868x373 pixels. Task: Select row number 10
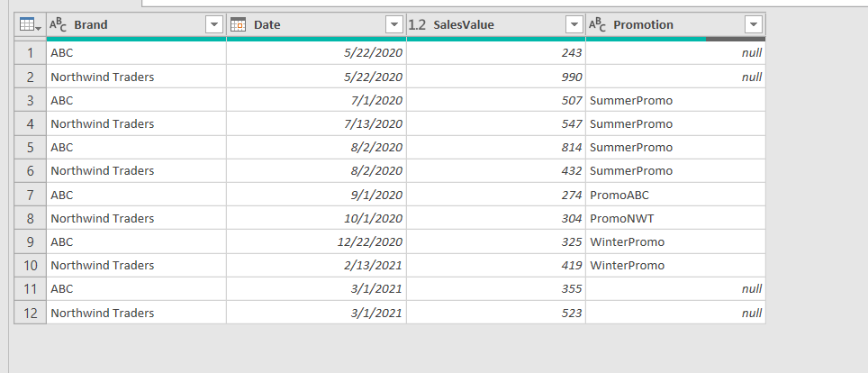pos(30,266)
